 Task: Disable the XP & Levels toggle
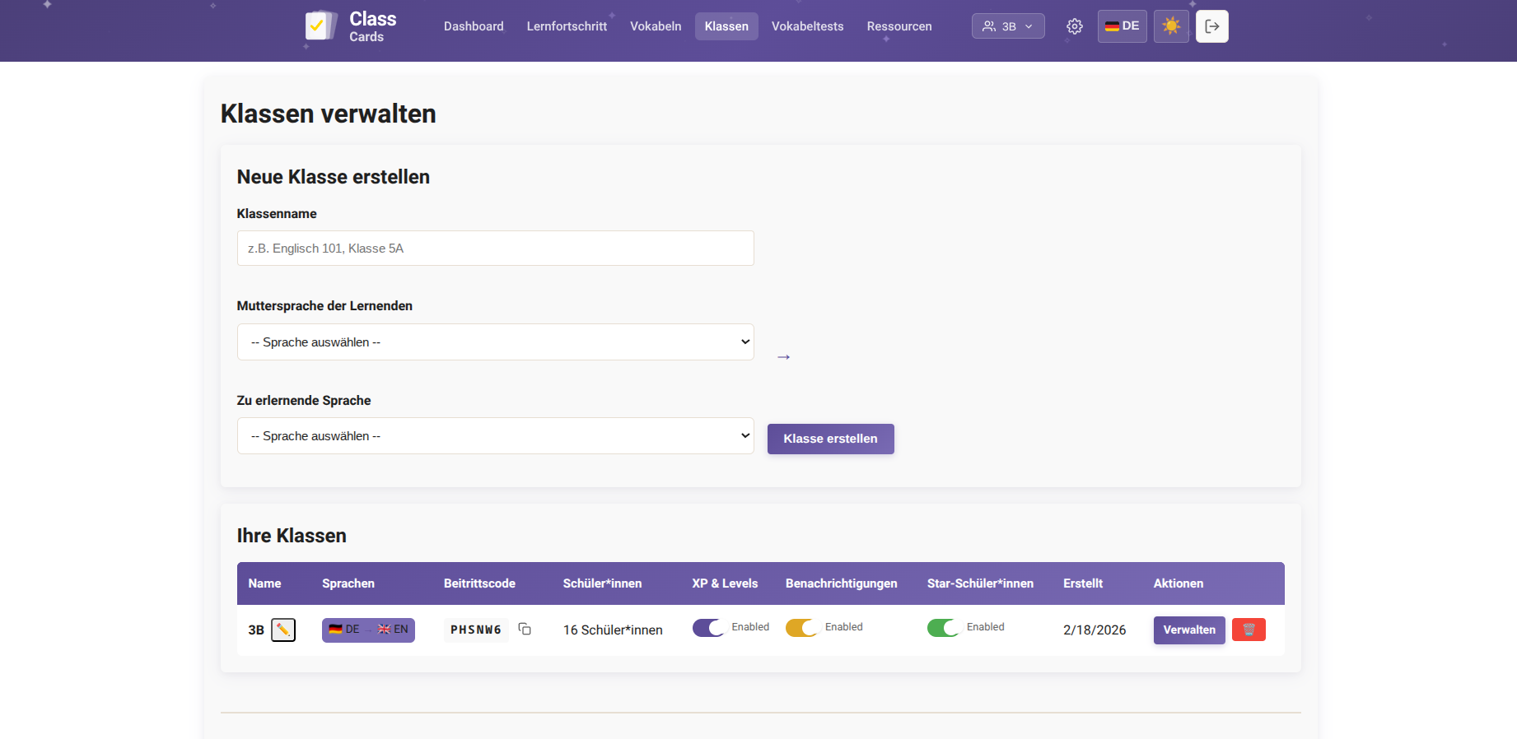point(708,628)
